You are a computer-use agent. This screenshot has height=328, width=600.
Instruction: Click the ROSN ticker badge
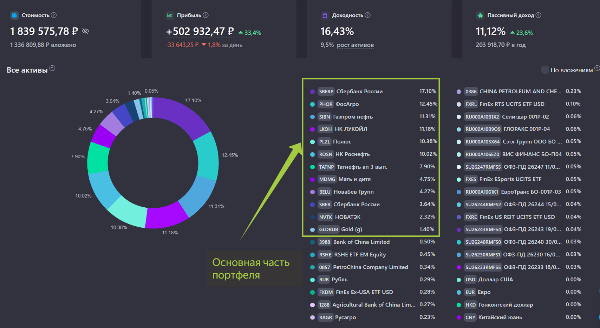[326, 154]
